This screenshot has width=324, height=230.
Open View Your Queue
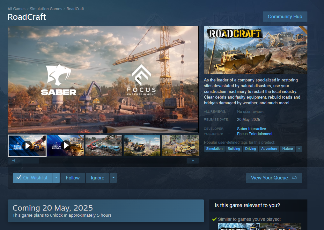[274, 178]
